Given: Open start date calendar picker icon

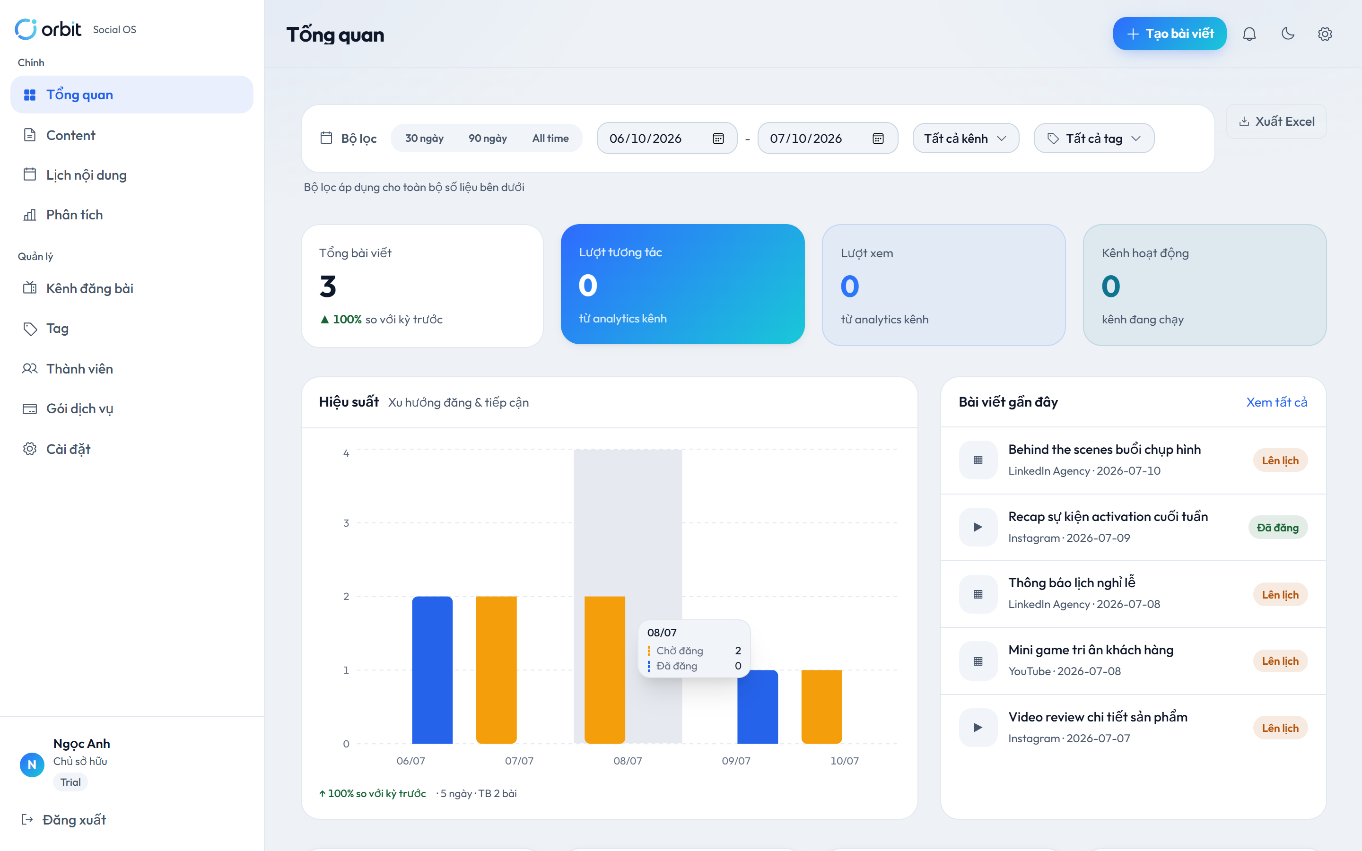Looking at the screenshot, I should pyautogui.click(x=718, y=139).
